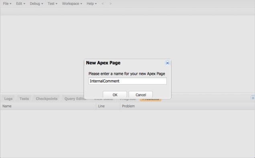Screen dimensions: 255x158
Task: Open the Edit menu
Action: tap(20, 4)
